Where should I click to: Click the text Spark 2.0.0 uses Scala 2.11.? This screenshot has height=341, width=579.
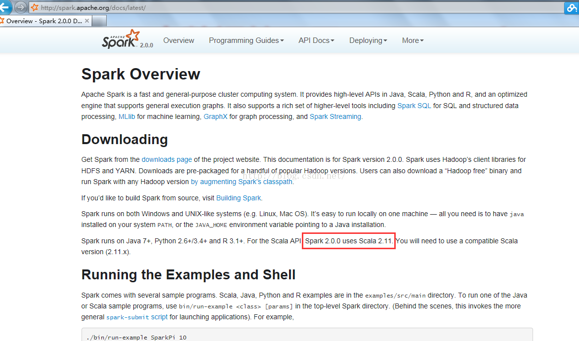click(x=349, y=241)
